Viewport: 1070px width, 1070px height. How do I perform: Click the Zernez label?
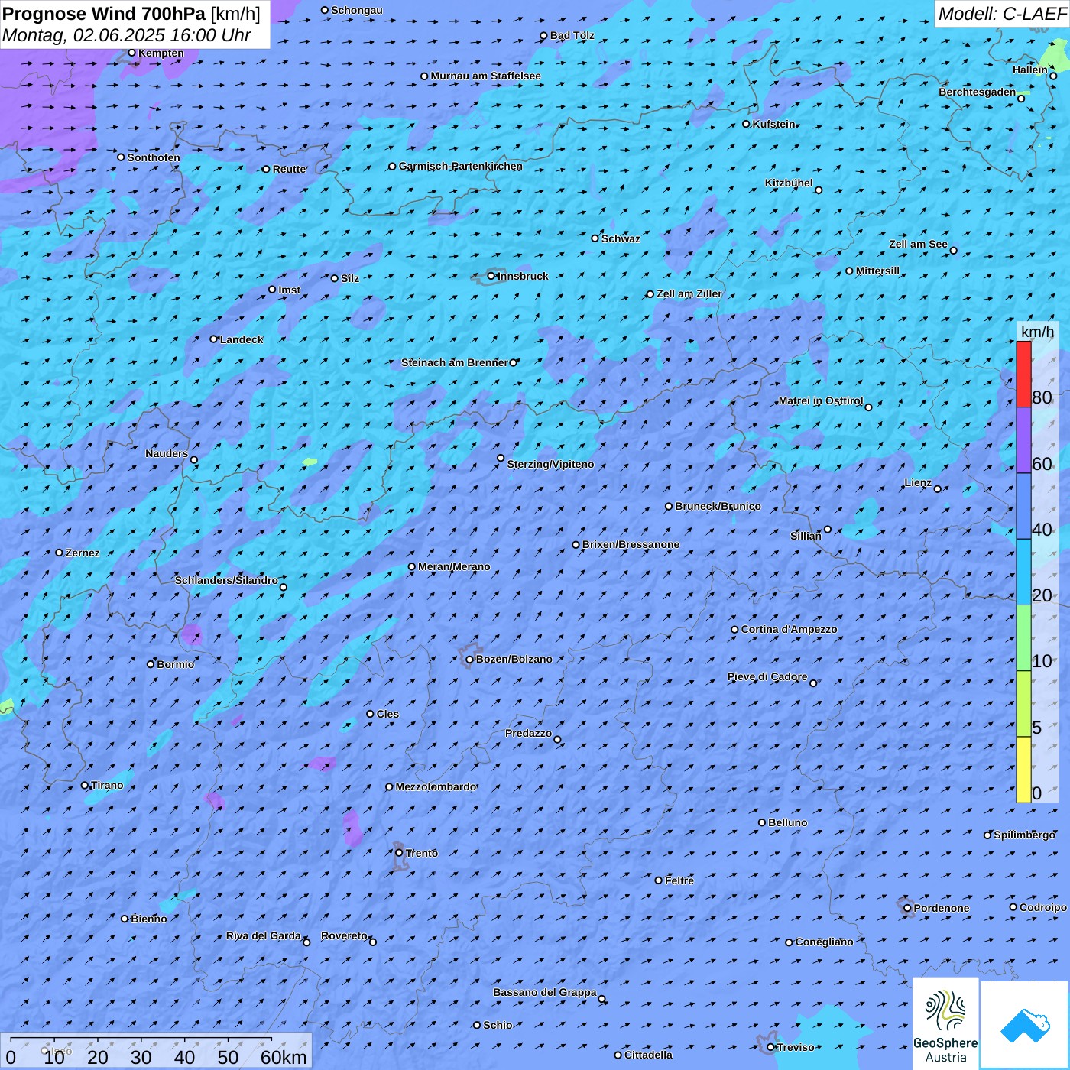tap(83, 553)
